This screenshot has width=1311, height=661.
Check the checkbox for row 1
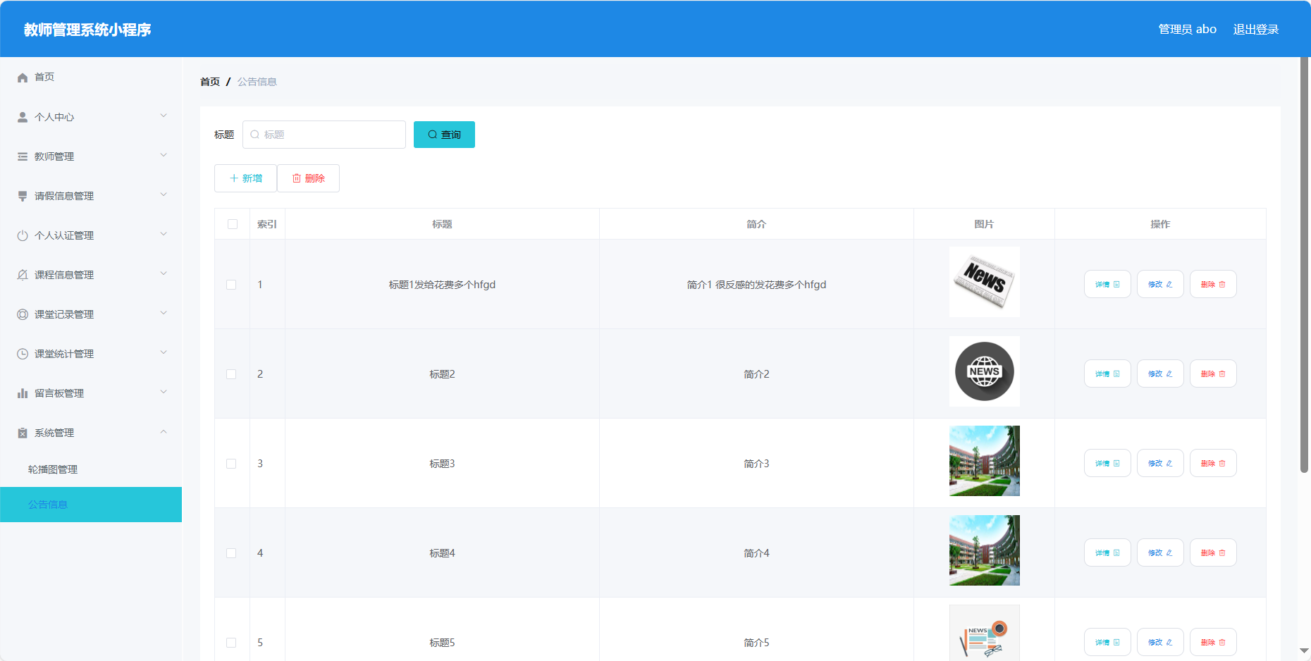tap(231, 285)
